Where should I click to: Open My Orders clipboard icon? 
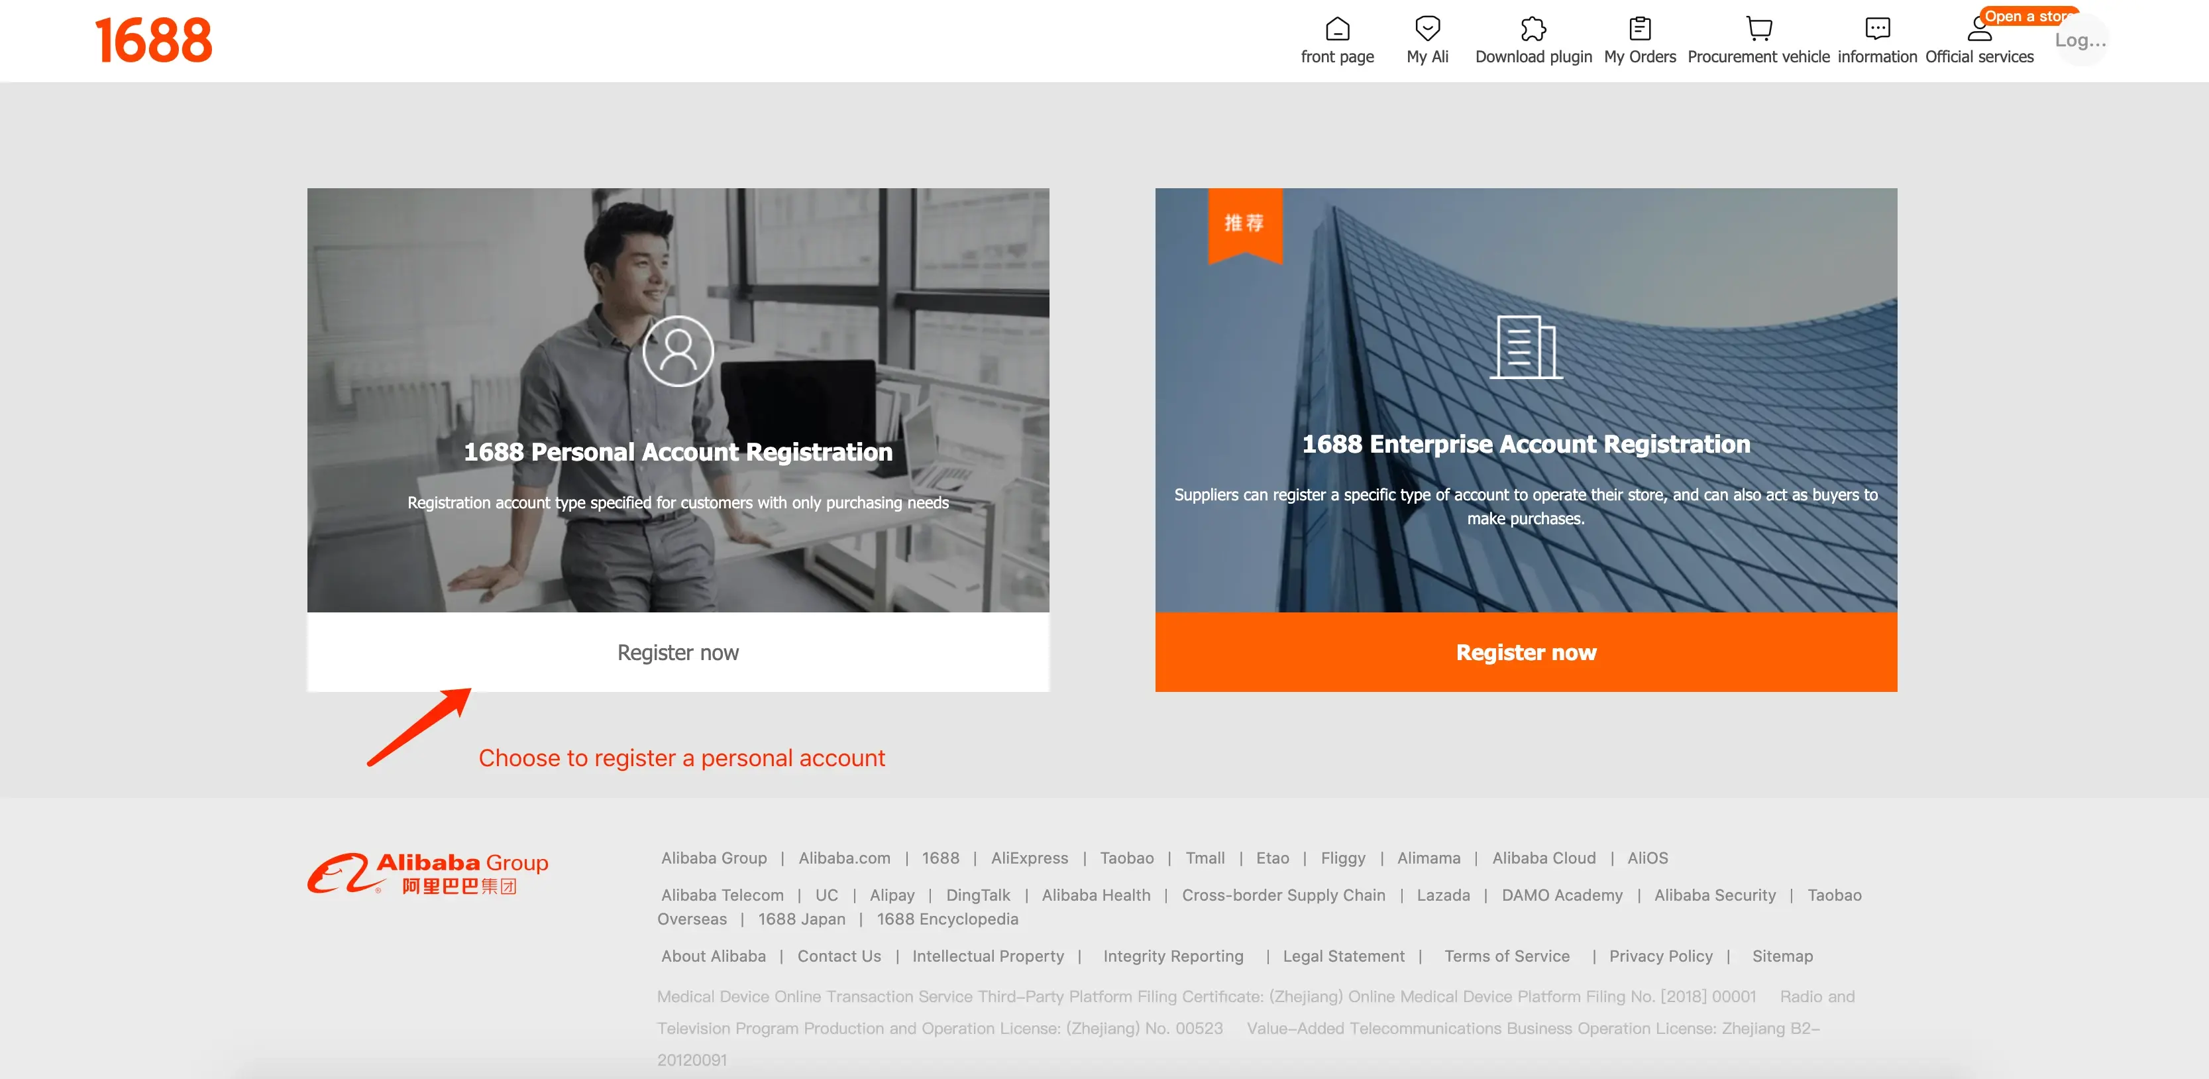point(1640,29)
